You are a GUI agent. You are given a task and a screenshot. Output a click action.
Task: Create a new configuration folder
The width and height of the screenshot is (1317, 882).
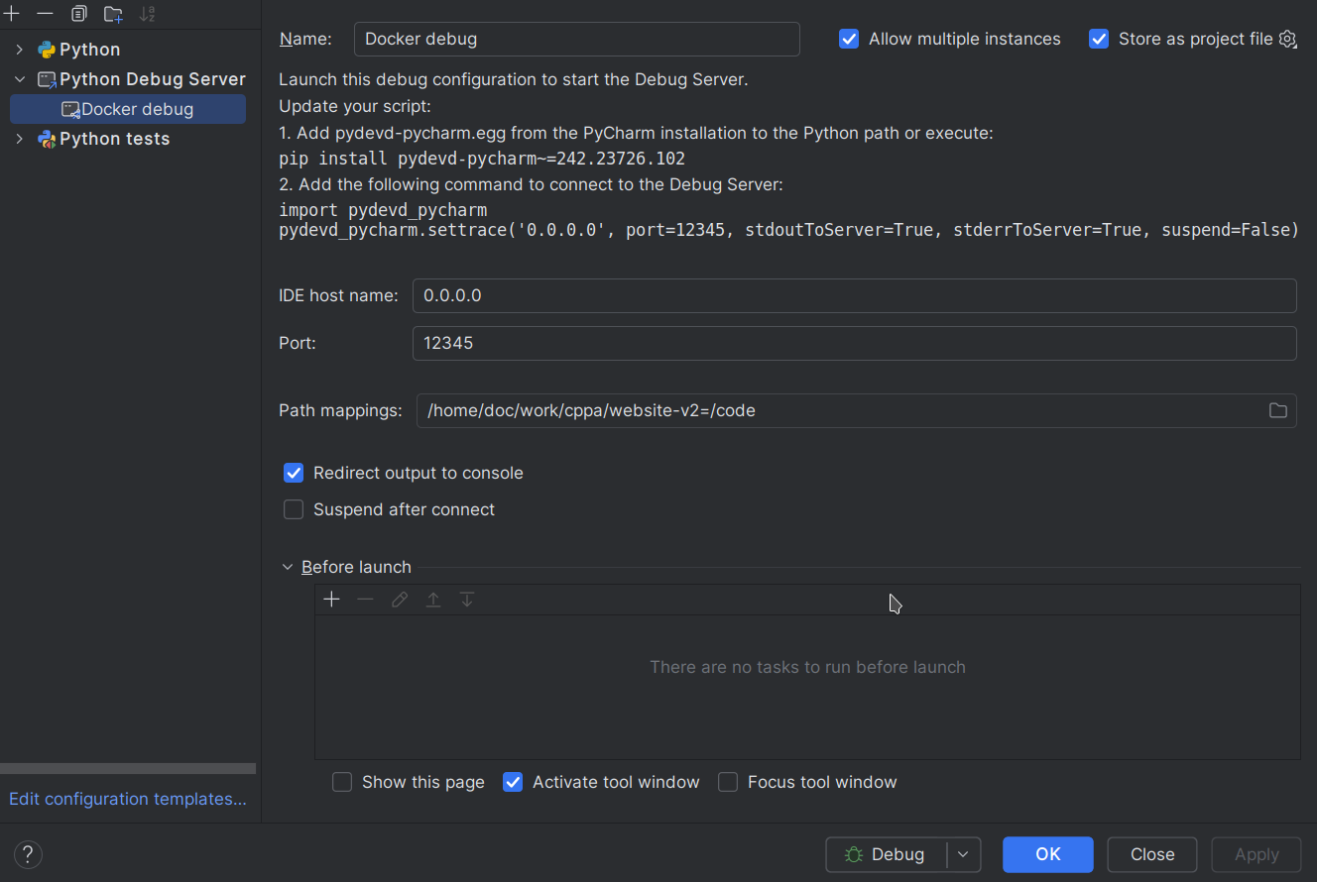tap(112, 13)
